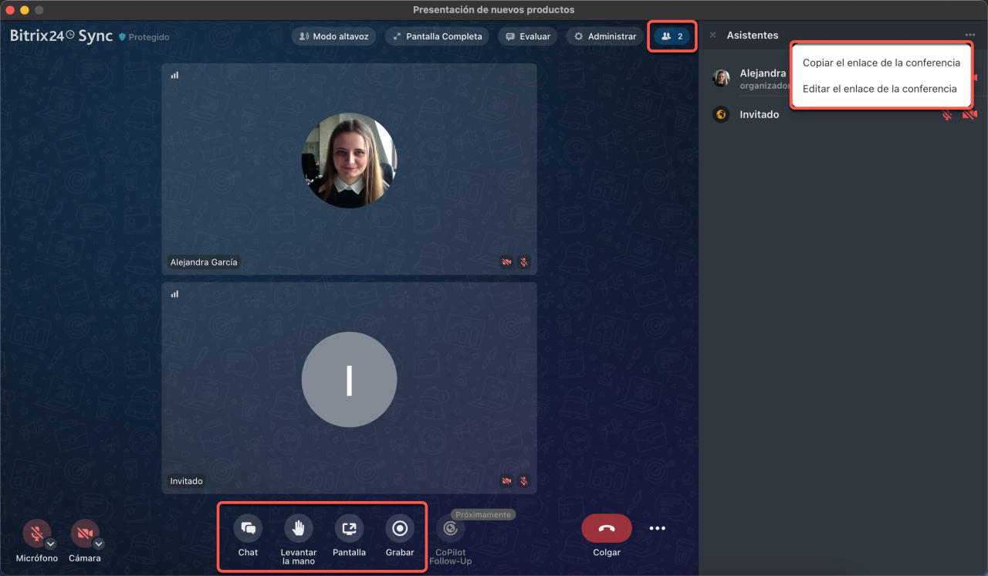This screenshot has height=576, width=988.
Task: Hang up the call with Colgar
Action: [x=606, y=529]
